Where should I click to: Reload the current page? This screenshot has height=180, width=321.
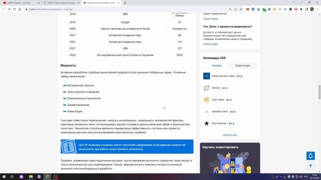point(15,9)
